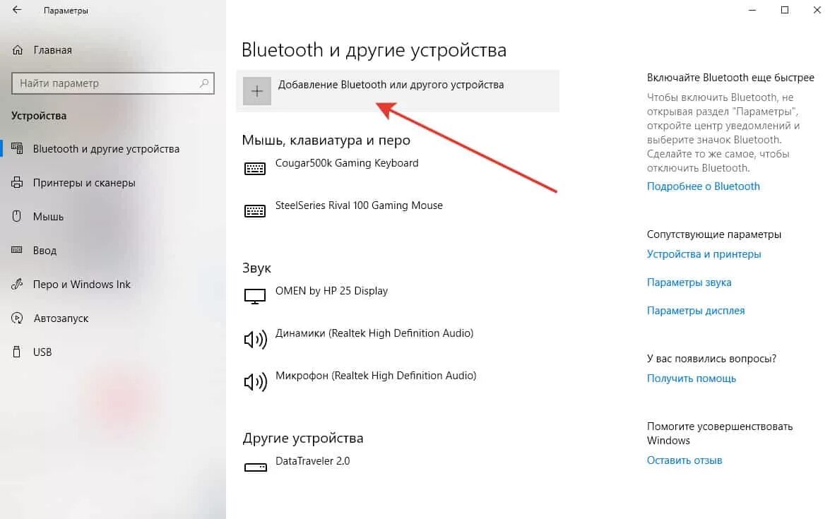The image size is (830, 519).
Task: Open Подробнее о Bluetooth link
Action: click(x=703, y=186)
